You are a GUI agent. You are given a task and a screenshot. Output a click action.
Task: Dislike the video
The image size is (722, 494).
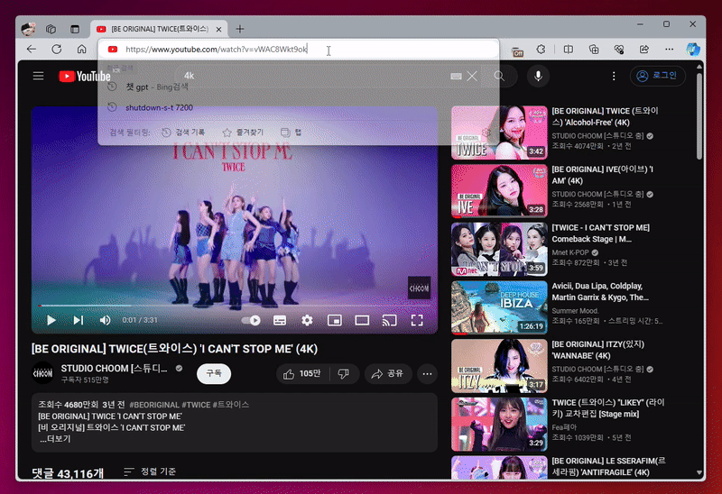click(344, 374)
